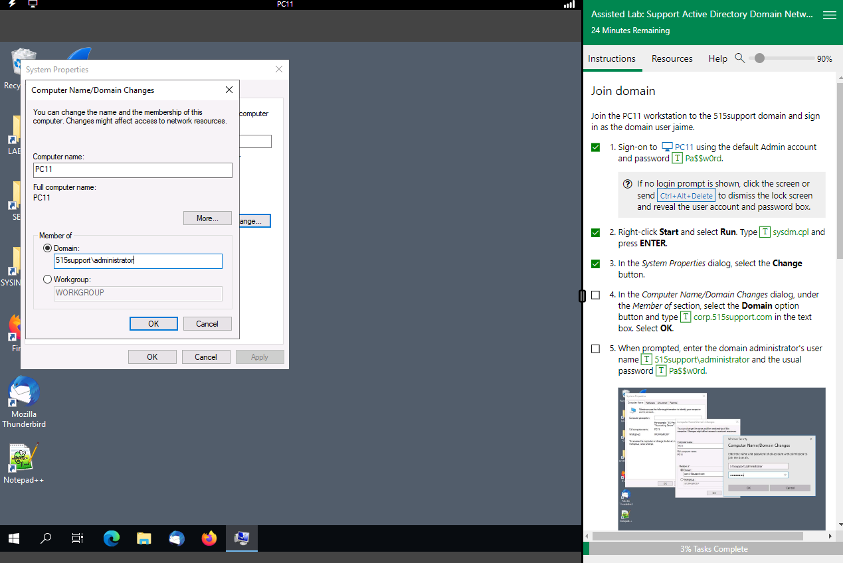Switch to the Resources tab
The image size is (843, 563).
pyautogui.click(x=672, y=58)
